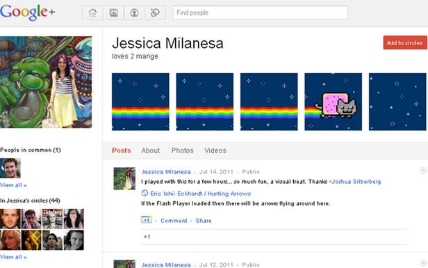Open options menu for Jul 14 post
This screenshot has width=428, height=268.
click(423, 171)
